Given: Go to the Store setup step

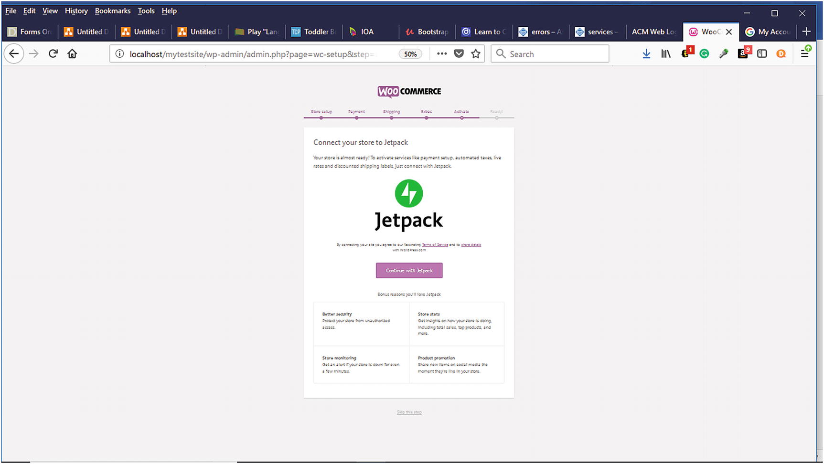Looking at the screenshot, I should [321, 112].
